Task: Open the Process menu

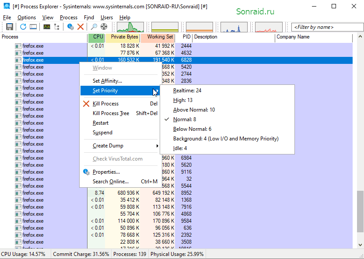Action: coord(69,17)
